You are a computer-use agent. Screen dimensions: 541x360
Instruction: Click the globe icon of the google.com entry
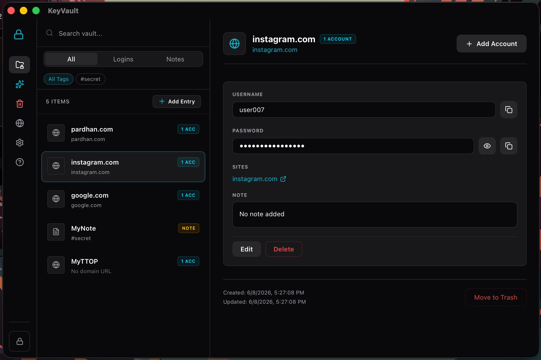56,199
